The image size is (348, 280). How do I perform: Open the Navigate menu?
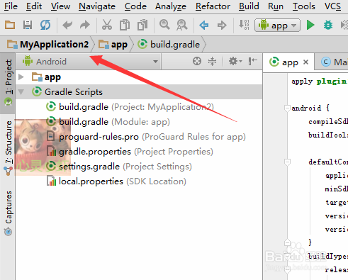[x=97, y=6]
